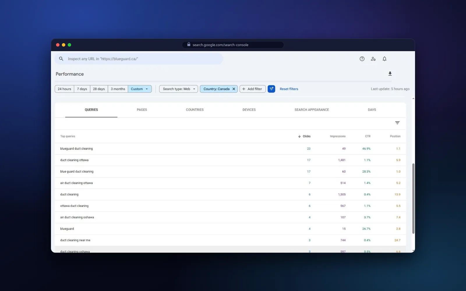This screenshot has height=291, width=466.
Task: Select the 'air duct cleaning ottawa' query
Action: pyautogui.click(x=76, y=183)
